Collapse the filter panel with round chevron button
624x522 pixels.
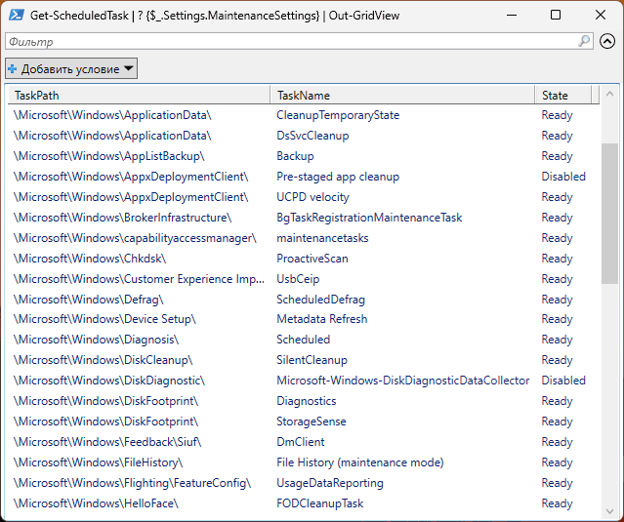(x=607, y=41)
